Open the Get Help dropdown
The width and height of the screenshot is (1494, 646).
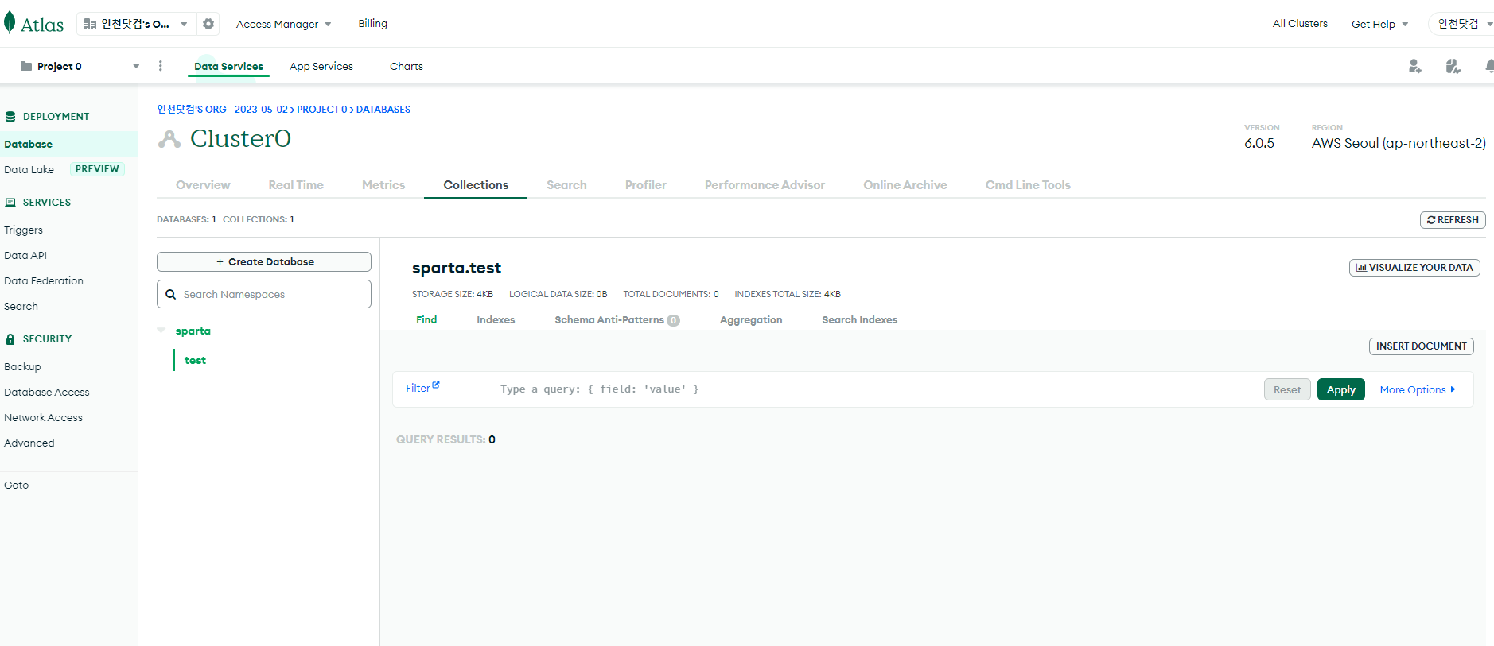tap(1379, 24)
